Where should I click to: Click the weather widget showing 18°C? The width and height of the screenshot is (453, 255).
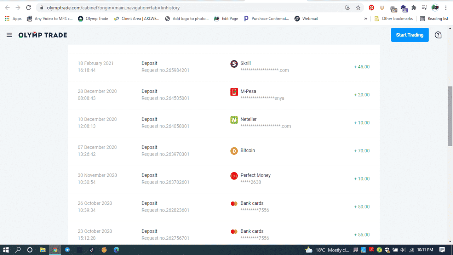click(327, 250)
